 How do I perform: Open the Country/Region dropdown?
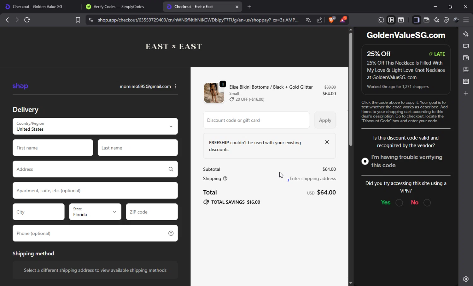click(95, 126)
